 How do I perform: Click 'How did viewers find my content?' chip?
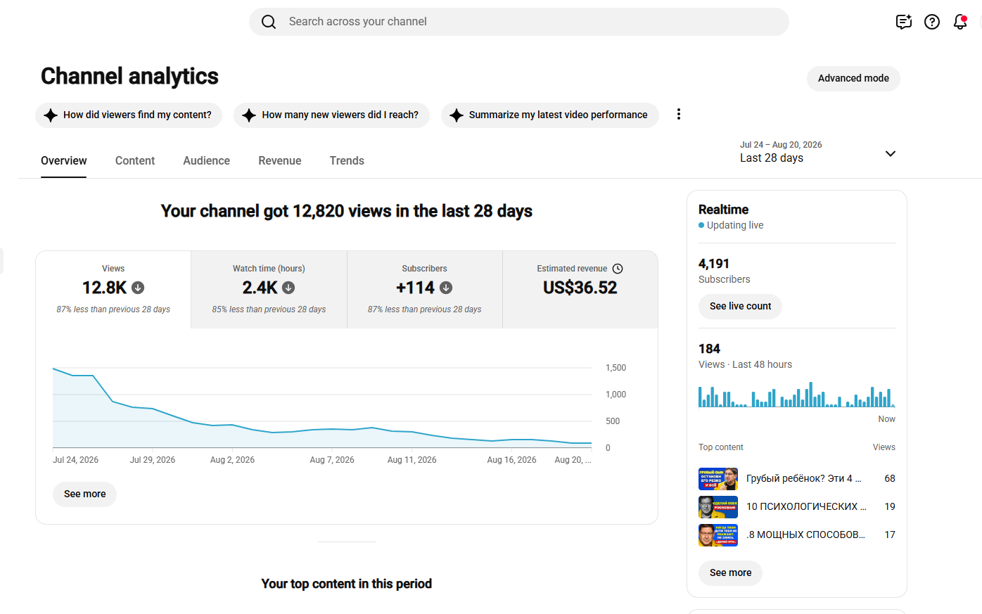(x=129, y=115)
